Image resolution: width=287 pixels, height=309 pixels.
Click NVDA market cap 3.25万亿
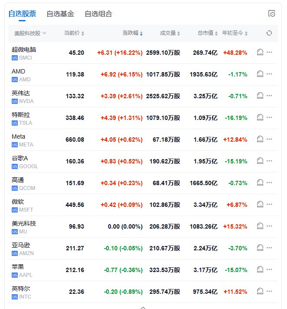pyautogui.click(x=205, y=96)
